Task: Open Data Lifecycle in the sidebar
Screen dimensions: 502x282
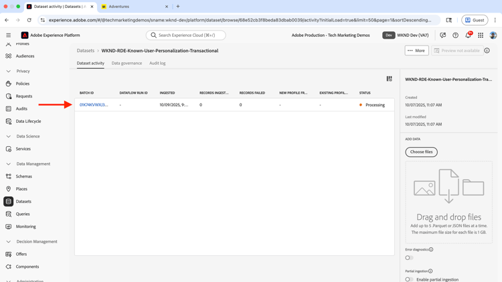Action: [x=28, y=121]
